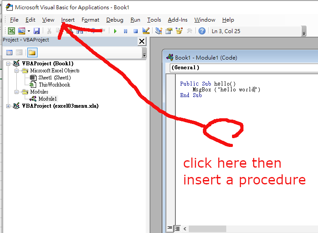Run the macro with the green play icon

[115, 31]
